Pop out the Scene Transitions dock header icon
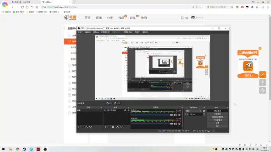The height and width of the screenshot is (152, 271). click(204, 107)
